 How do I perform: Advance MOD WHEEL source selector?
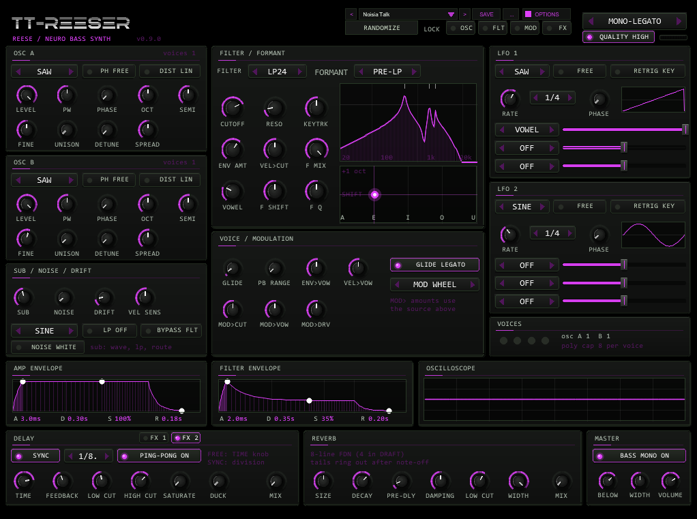click(x=472, y=284)
